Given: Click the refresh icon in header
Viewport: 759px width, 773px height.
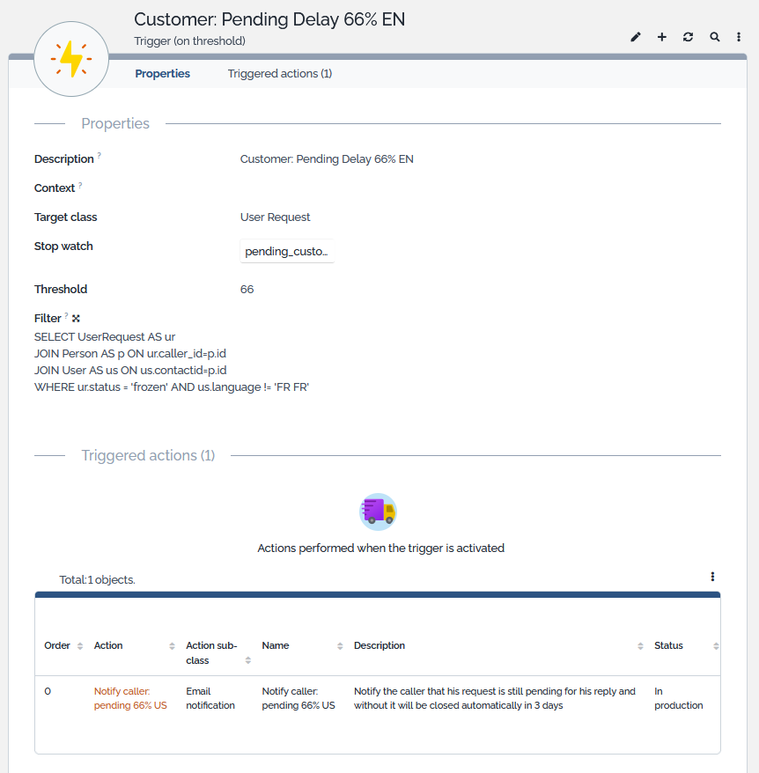Looking at the screenshot, I should (688, 37).
